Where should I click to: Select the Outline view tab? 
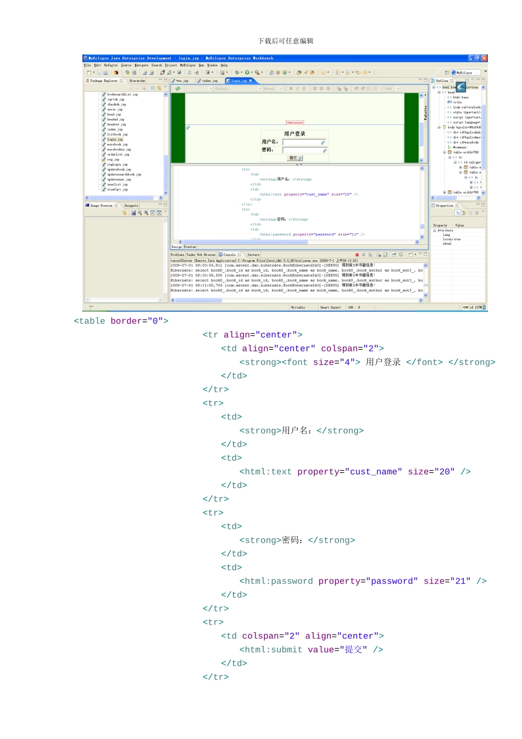pos(442,81)
